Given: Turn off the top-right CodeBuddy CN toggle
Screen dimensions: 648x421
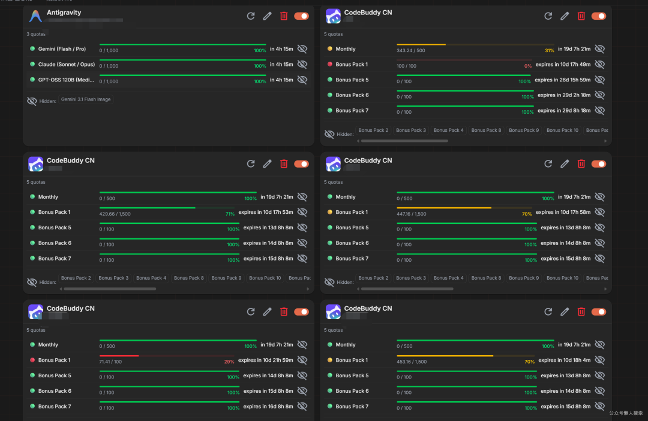Looking at the screenshot, I should pyautogui.click(x=599, y=16).
